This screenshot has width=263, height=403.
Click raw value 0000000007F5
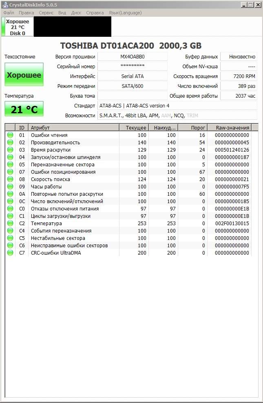[x=232, y=187]
